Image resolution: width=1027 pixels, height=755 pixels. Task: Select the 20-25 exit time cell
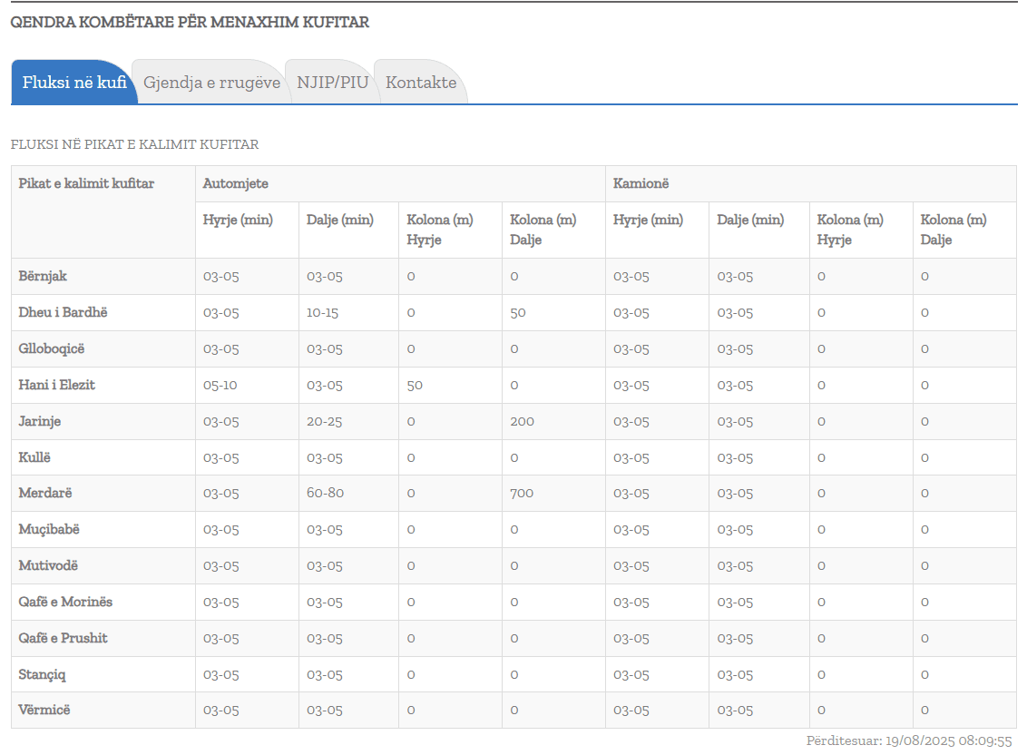coord(324,421)
